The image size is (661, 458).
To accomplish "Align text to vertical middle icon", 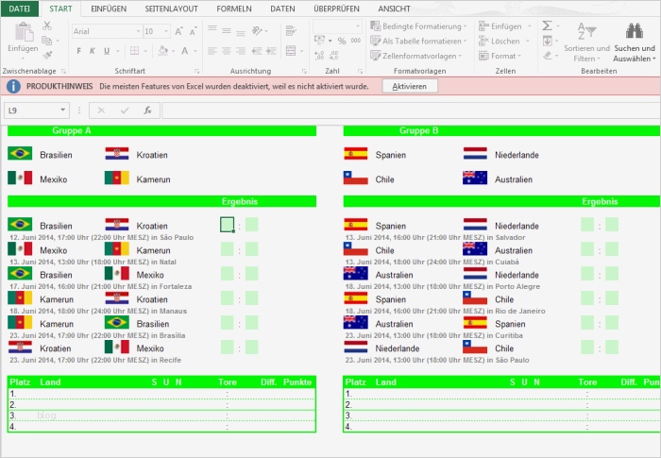I will point(227,31).
